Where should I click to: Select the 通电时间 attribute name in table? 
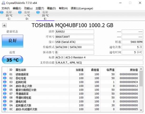point(21,102)
